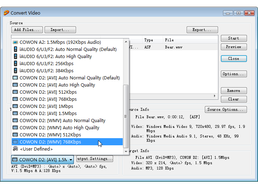This screenshot has width=258, height=193.
Task: Start the video conversion
Action: pyautogui.click(x=234, y=38)
